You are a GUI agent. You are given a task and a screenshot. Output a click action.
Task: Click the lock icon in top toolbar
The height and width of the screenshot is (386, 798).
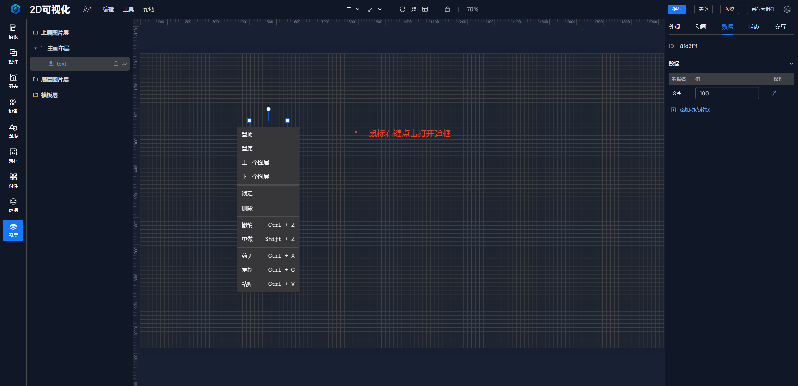(x=447, y=9)
